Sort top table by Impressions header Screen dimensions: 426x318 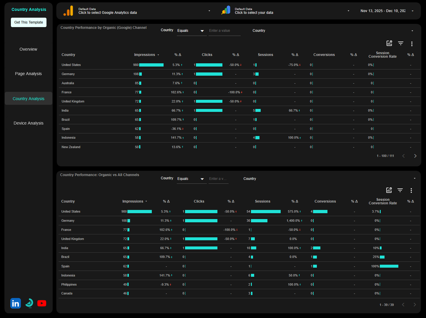pos(144,55)
